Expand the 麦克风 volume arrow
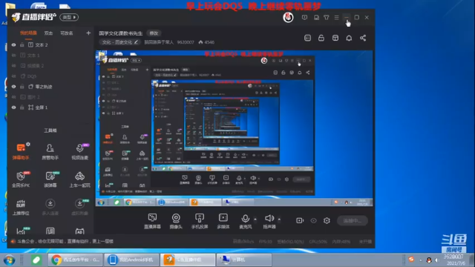475x267 pixels. coord(255,219)
